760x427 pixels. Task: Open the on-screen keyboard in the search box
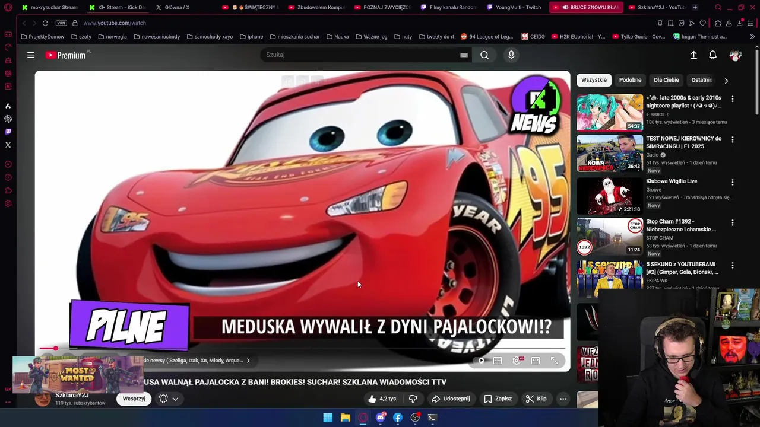point(464,55)
